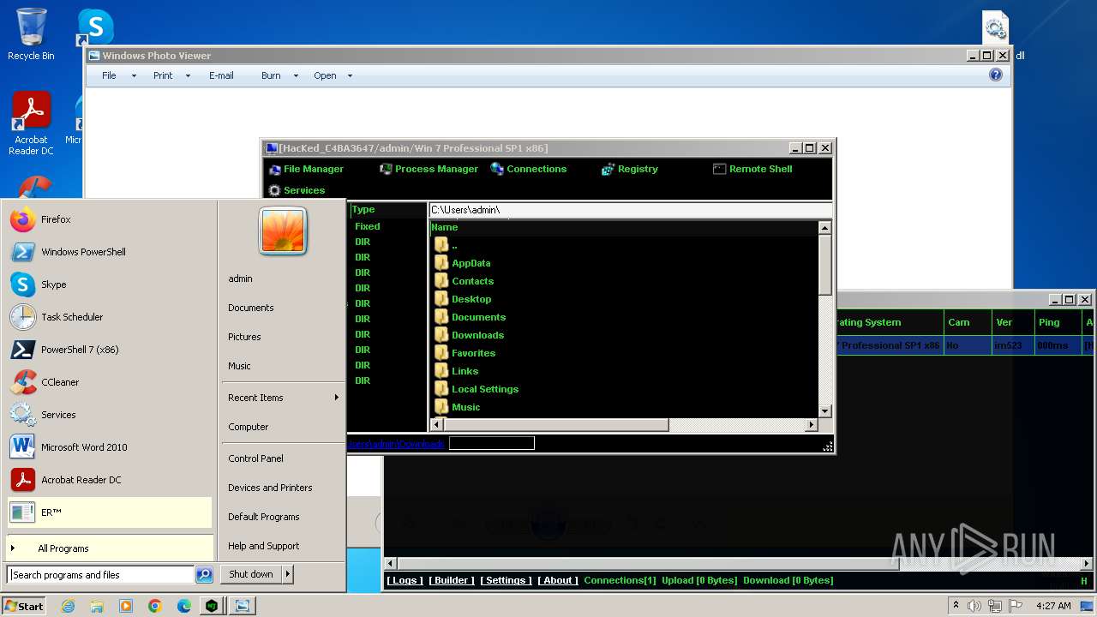The image size is (1097, 617).
Task: Show hidden system tray icons
Action: [x=956, y=606]
